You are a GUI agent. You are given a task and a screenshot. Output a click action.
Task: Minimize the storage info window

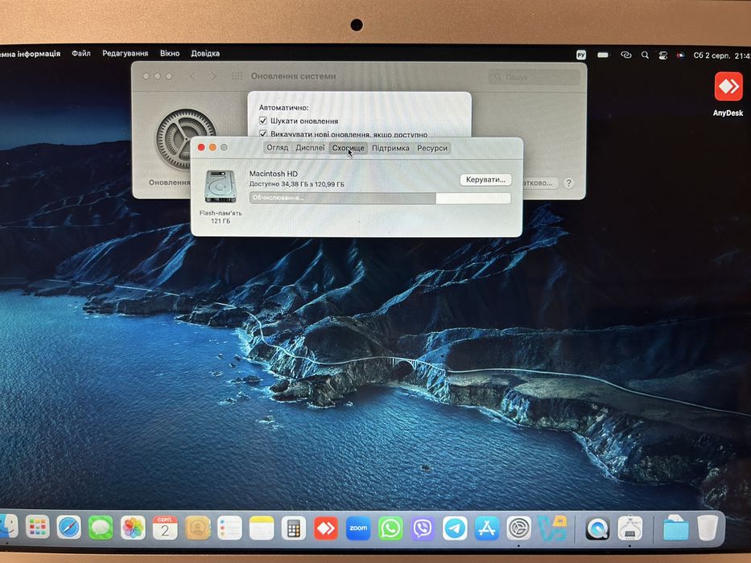tap(213, 147)
